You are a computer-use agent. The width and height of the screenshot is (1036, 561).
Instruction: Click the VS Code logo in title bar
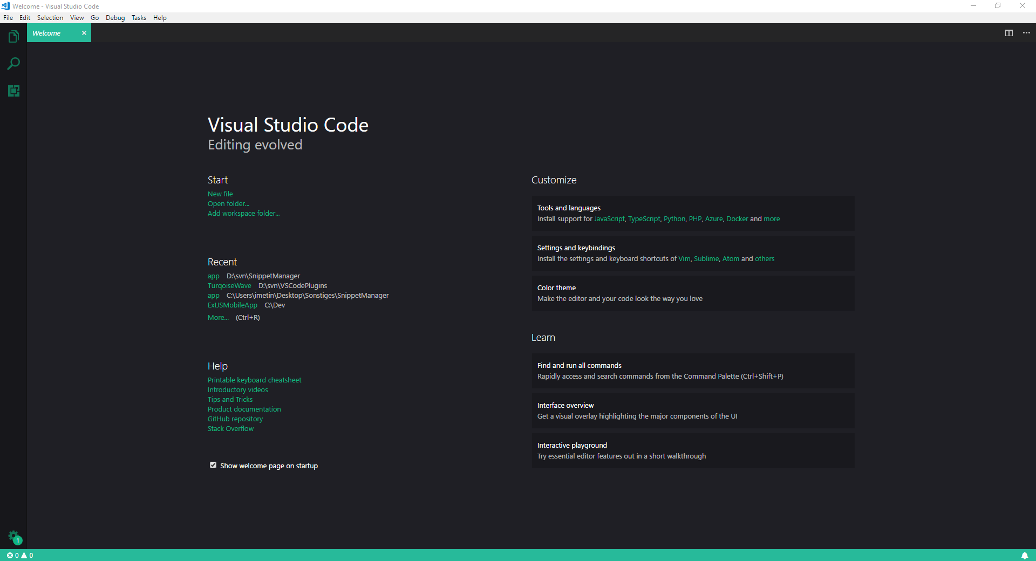[x=5, y=6]
